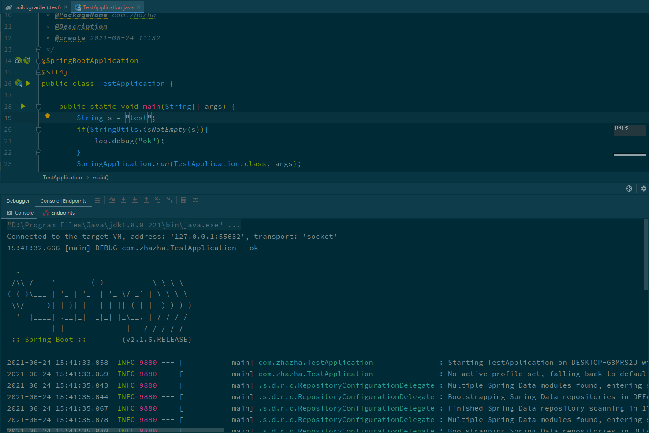Click the Step Over icon in debugger toolbar

click(x=112, y=200)
